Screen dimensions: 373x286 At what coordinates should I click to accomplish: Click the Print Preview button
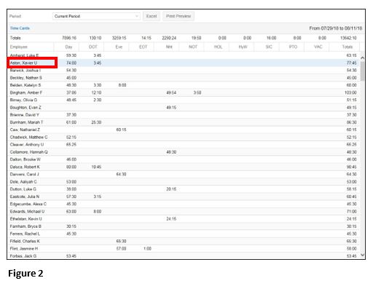pos(178,16)
